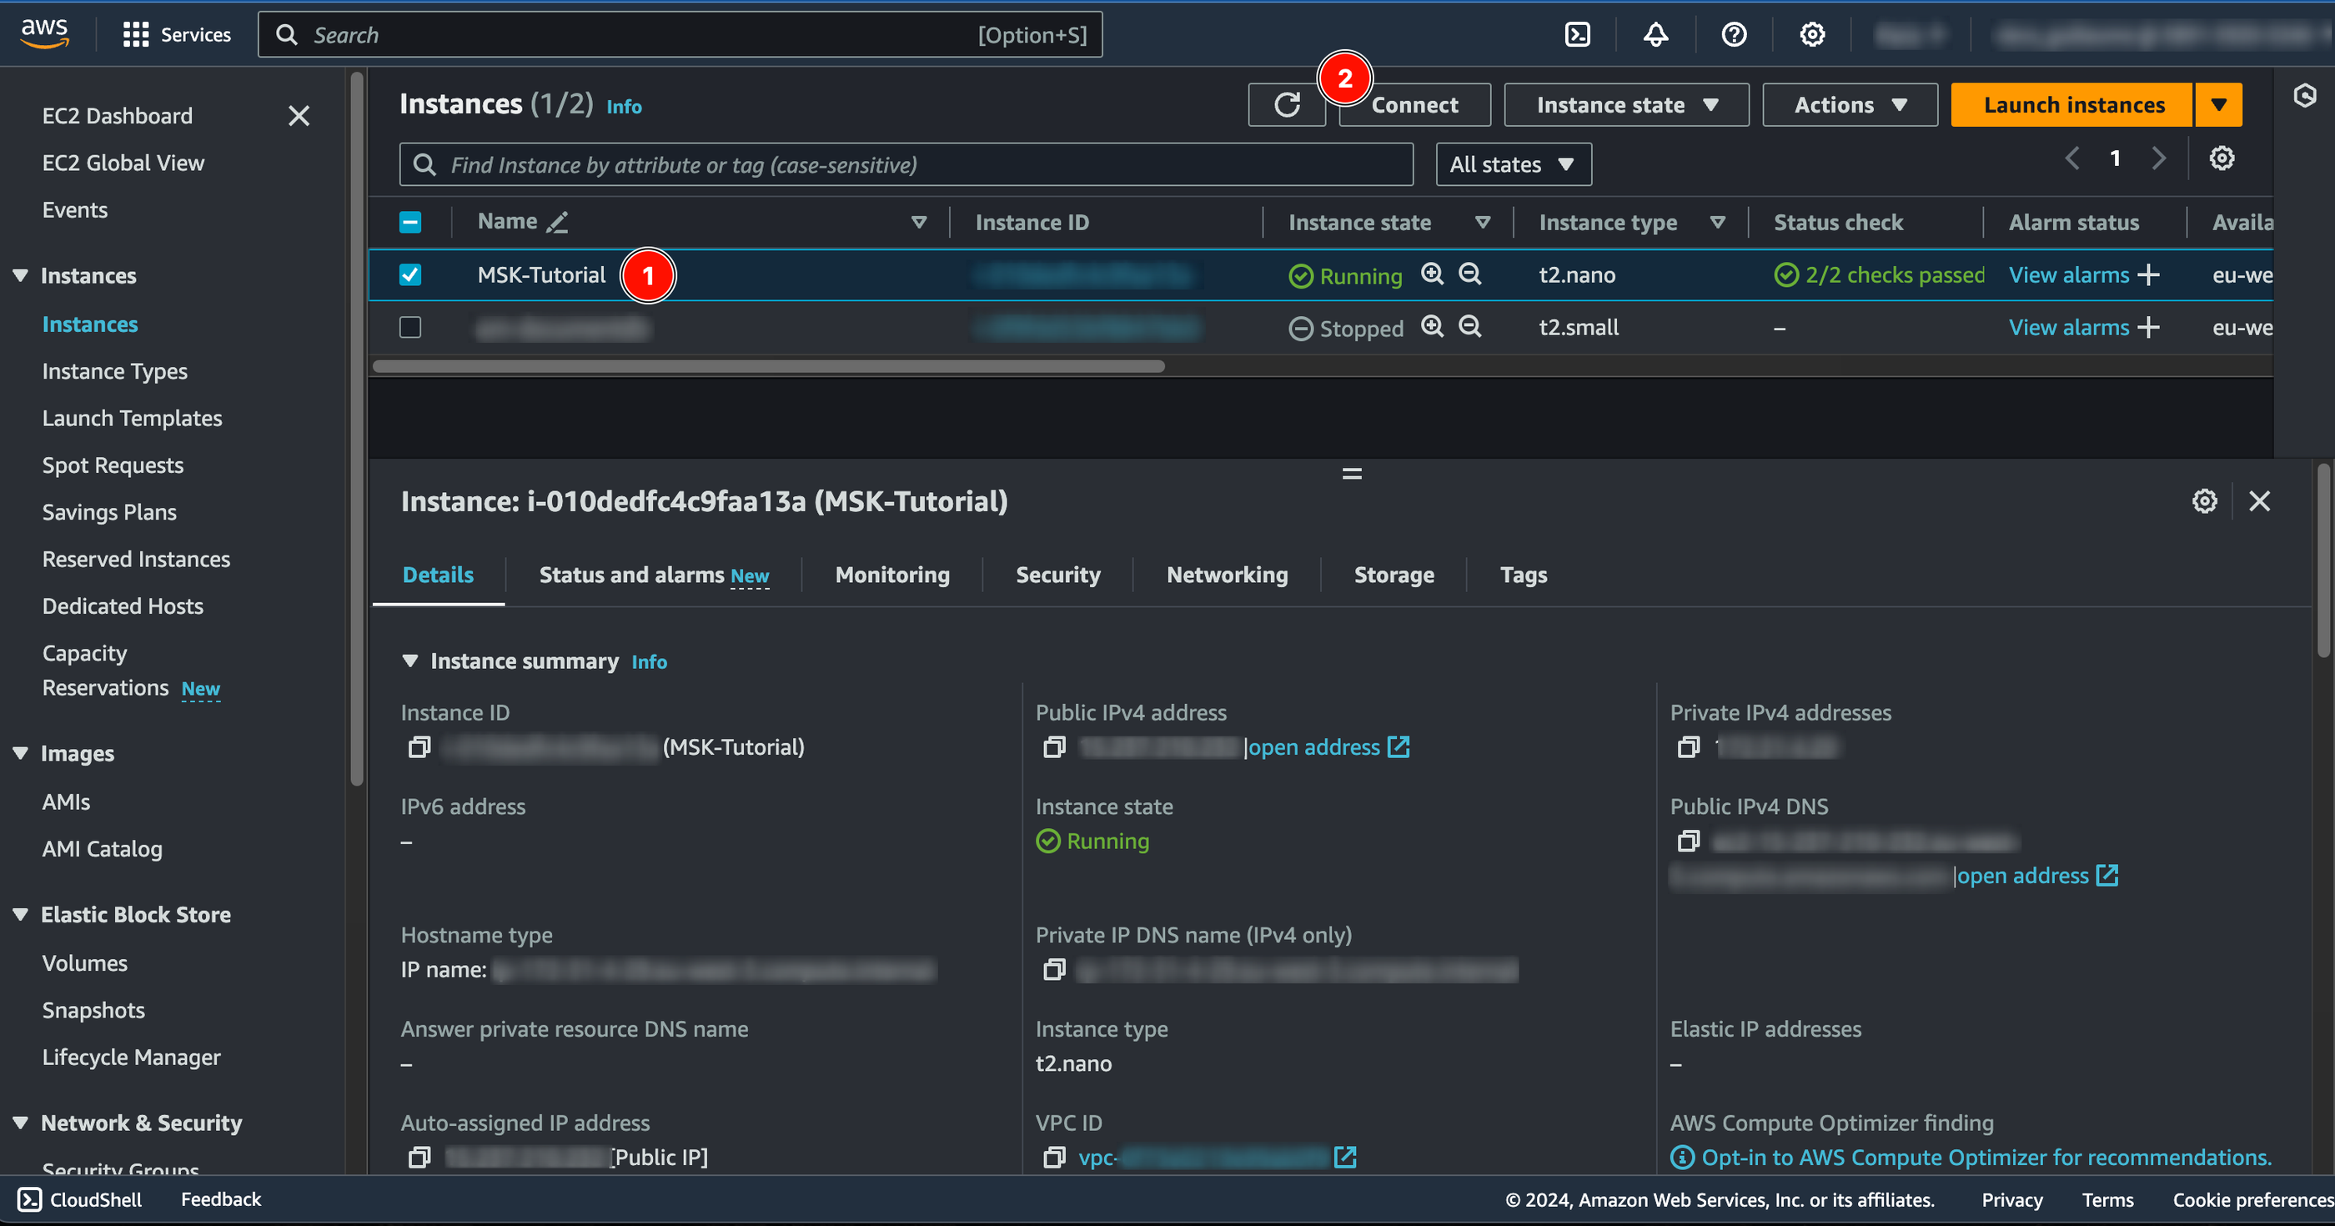
Task: Zoom out filter on Running state row
Action: pos(1470,274)
